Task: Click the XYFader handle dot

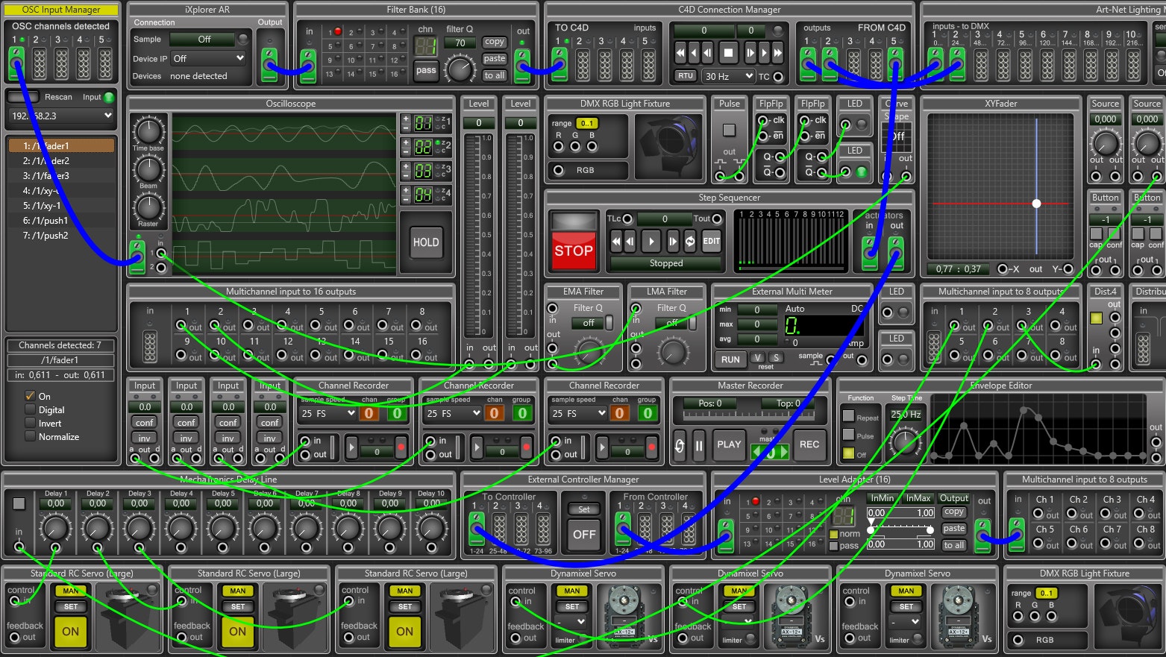Action: [1036, 204]
